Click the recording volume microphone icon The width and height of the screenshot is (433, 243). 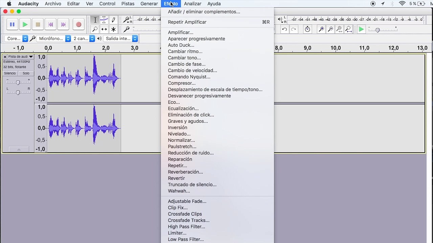click(x=127, y=29)
